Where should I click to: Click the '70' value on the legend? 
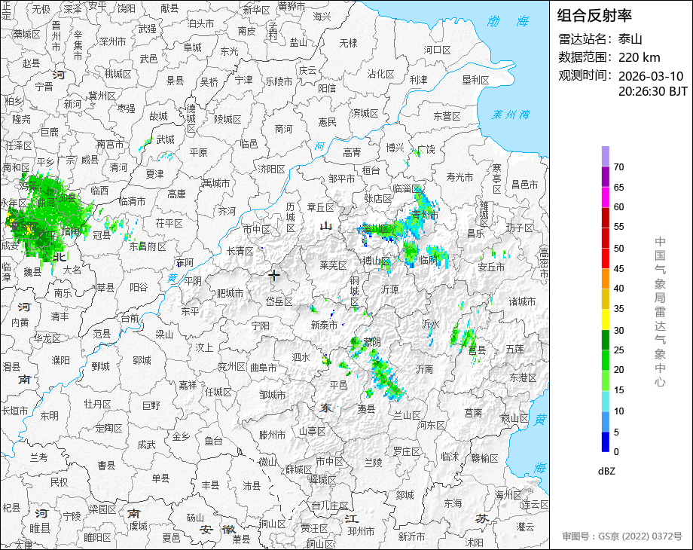pos(618,167)
